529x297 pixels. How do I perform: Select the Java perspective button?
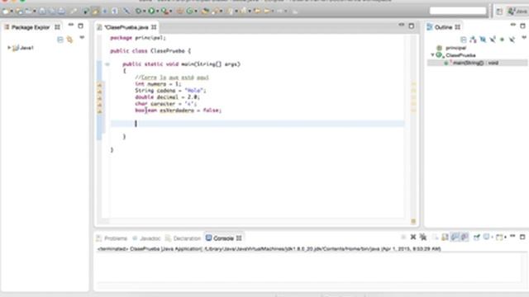click(517, 12)
